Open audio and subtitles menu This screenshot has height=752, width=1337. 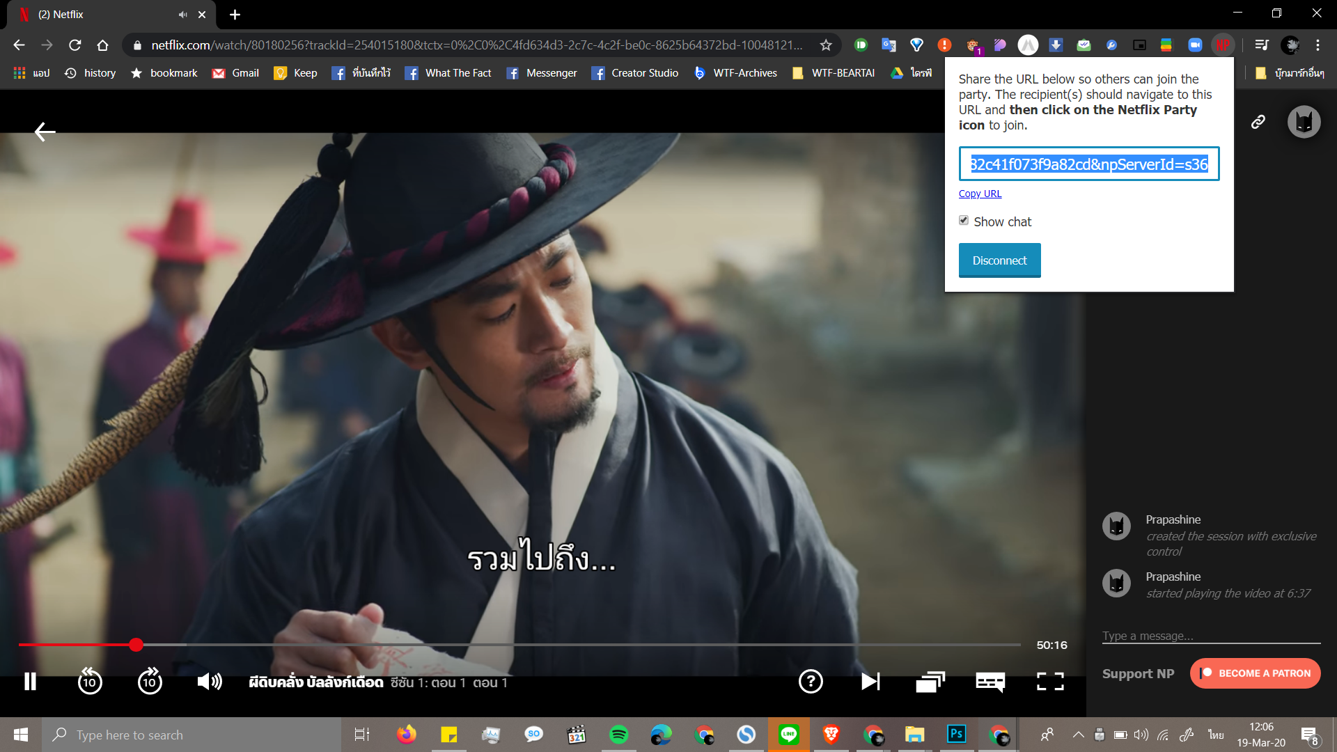point(990,681)
